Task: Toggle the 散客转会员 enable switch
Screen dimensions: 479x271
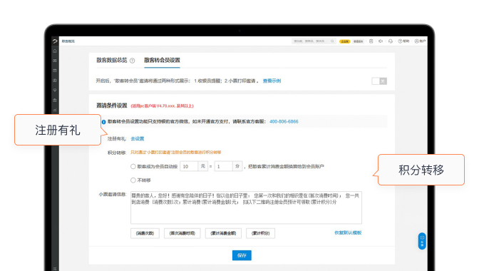Action: [x=379, y=81]
